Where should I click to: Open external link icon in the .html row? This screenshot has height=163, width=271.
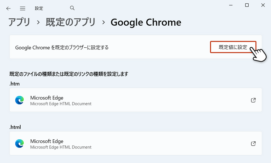(253, 143)
